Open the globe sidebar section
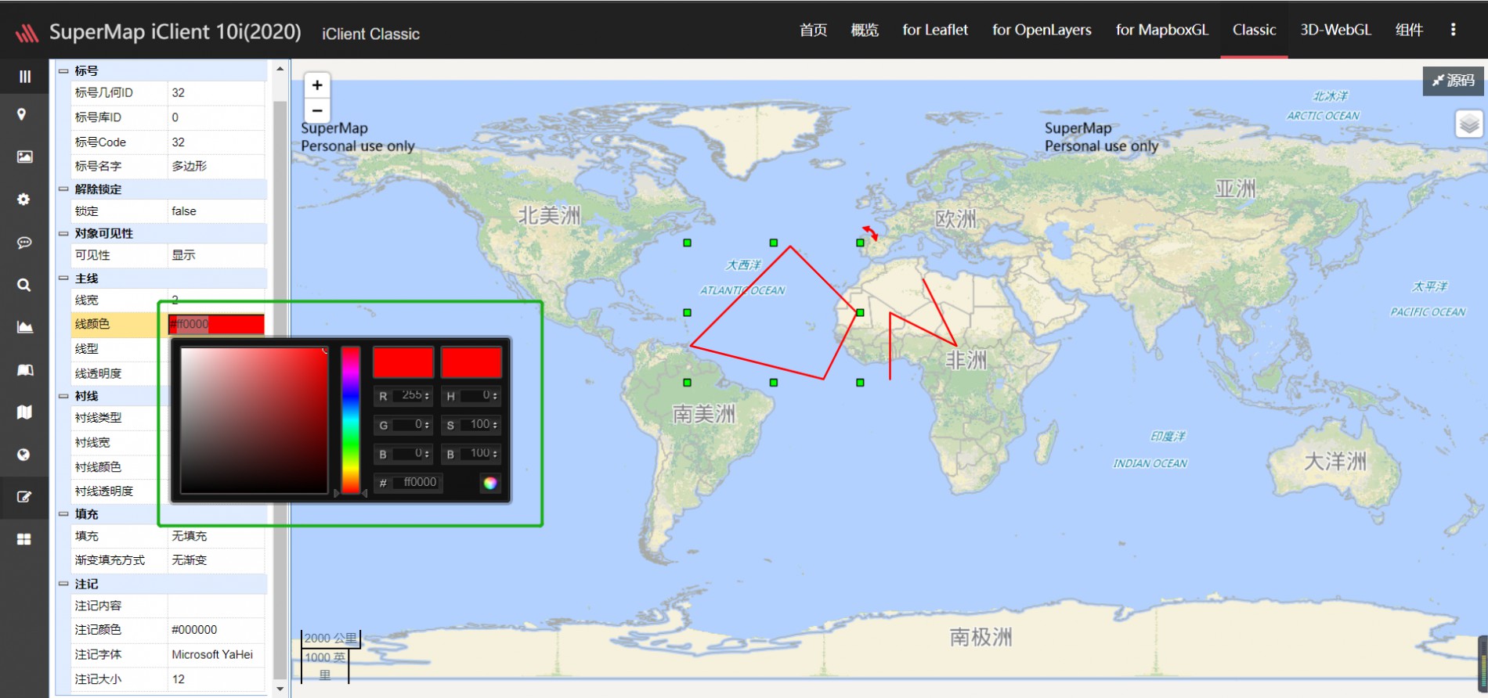 23,455
